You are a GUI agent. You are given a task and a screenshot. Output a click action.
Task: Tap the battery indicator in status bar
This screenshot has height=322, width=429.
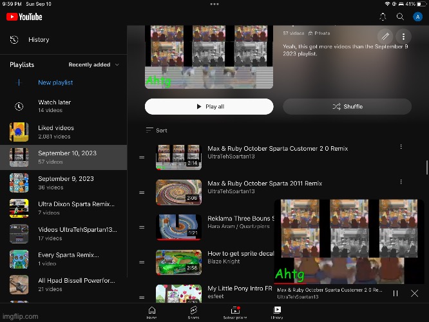click(x=421, y=4)
